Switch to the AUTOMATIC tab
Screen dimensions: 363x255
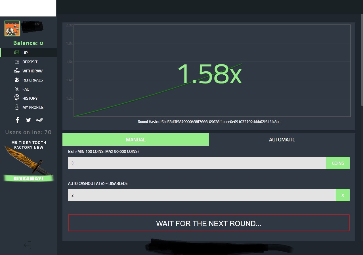(282, 140)
